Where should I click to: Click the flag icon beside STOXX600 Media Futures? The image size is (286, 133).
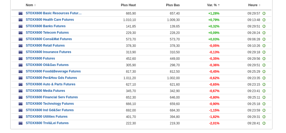click(21, 91)
